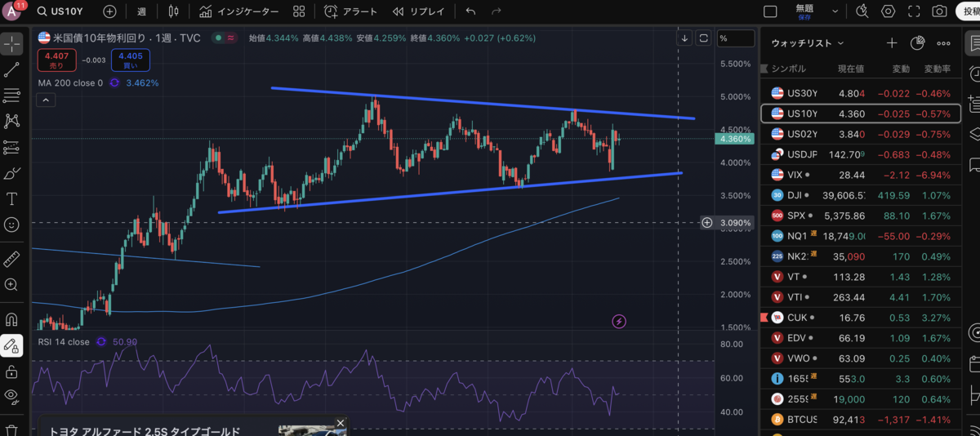The height and width of the screenshot is (436, 980).
Task: Select the ruler measure tool
Action: point(11,260)
